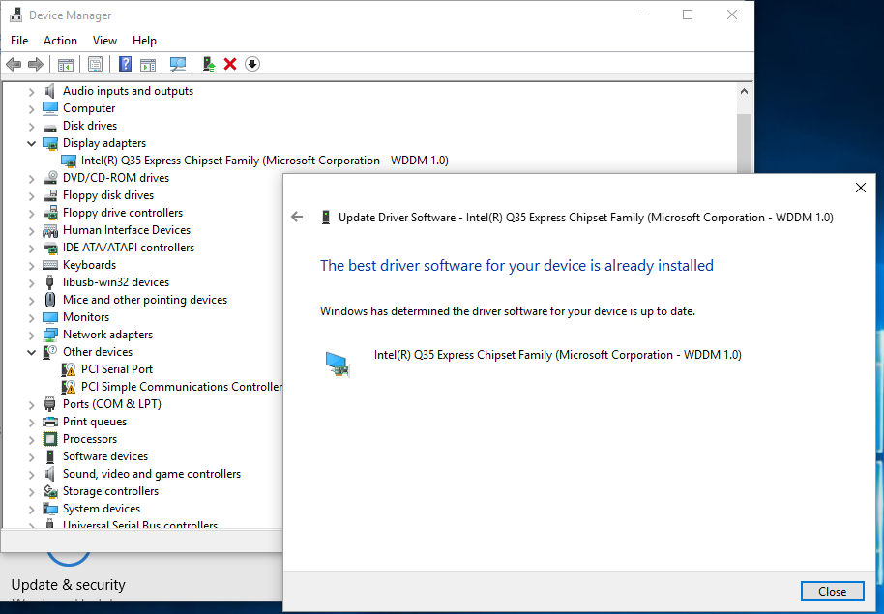884x614 pixels.
Task: Expand Audio inputs and outputs node
Action: (x=32, y=91)
